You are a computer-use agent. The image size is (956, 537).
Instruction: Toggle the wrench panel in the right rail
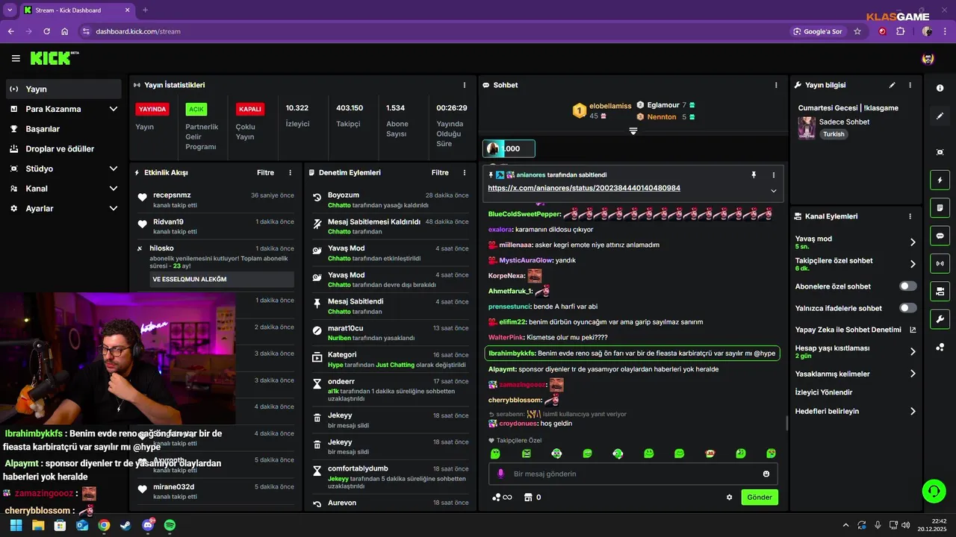click(940, 319)
